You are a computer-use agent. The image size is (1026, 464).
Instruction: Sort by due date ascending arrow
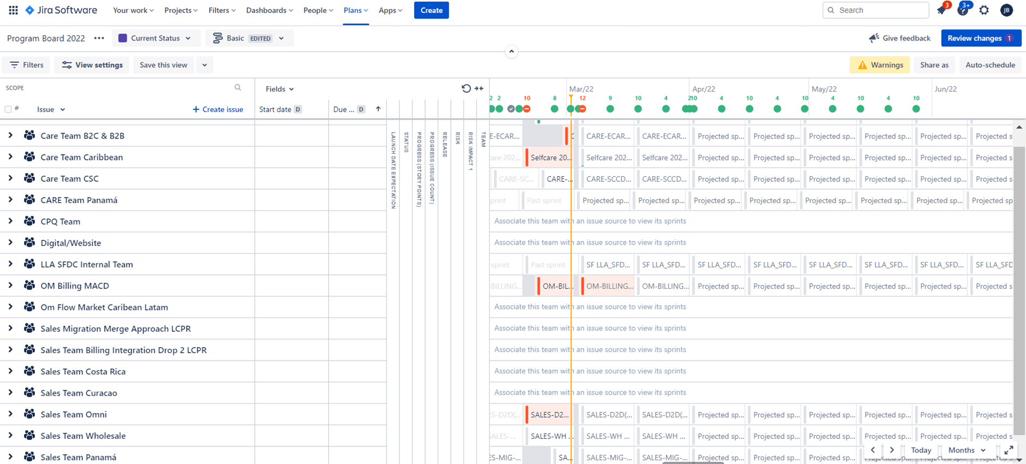tap(378, 109)
